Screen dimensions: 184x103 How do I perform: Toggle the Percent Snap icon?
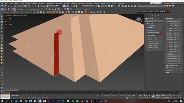[x=74, y=6]
